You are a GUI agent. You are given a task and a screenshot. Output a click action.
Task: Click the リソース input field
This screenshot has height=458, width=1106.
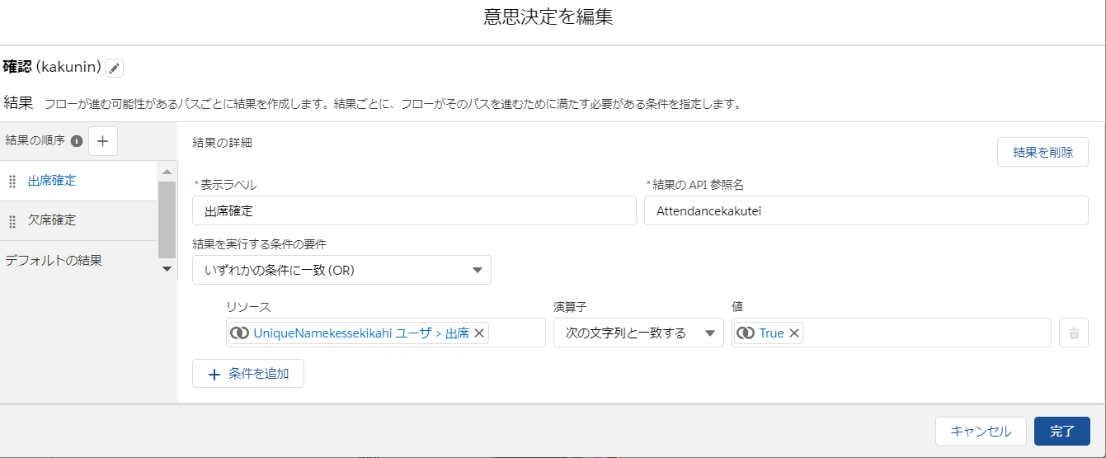tap(386, 333)
